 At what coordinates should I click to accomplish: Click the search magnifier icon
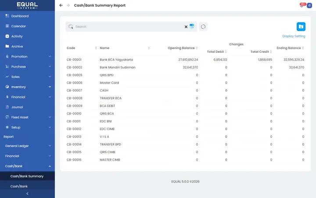coord(71,26)
